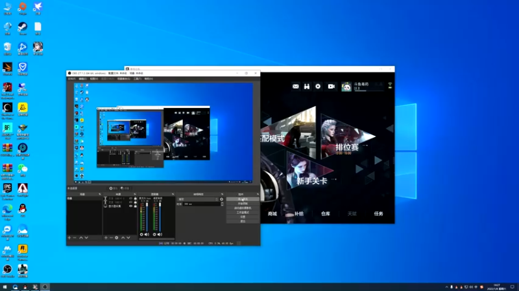Add a new scene with the plus icon
Viewport: 519px width, 291px height.
[x=69, y=237]
